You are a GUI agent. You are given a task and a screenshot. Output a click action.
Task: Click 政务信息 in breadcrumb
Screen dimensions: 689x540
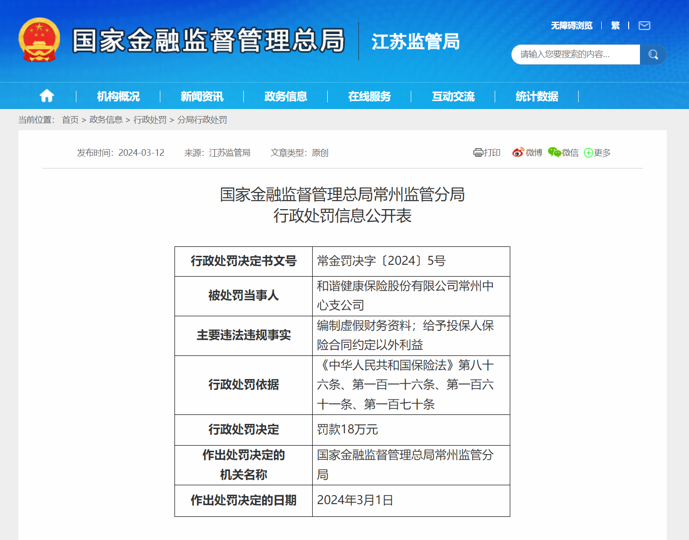pyautogui.click(x=106, y=120)
